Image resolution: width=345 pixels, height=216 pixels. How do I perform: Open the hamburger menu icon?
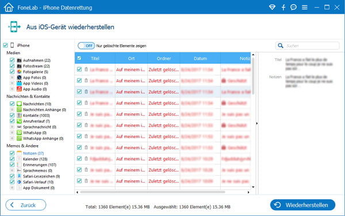click(x=305, y=7)
